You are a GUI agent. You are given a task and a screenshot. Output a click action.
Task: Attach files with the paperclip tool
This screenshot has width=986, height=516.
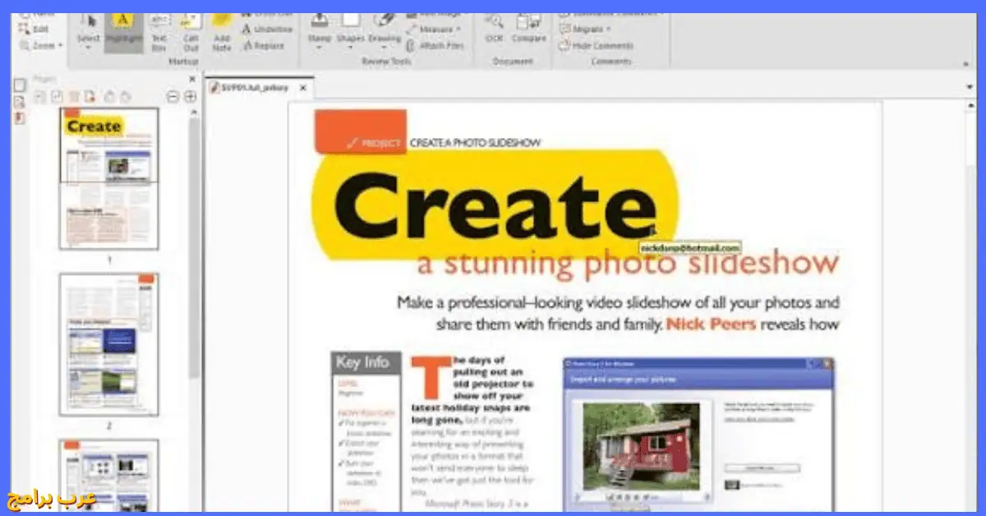(435, 46)
